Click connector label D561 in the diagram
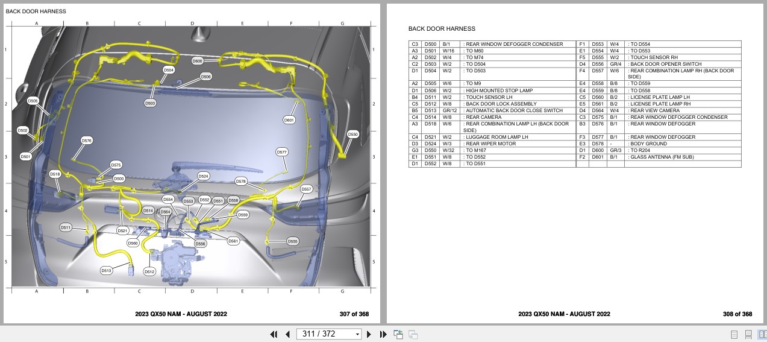Image resolution: width=767 pixels, height=342 pixels. click(233, 241)
